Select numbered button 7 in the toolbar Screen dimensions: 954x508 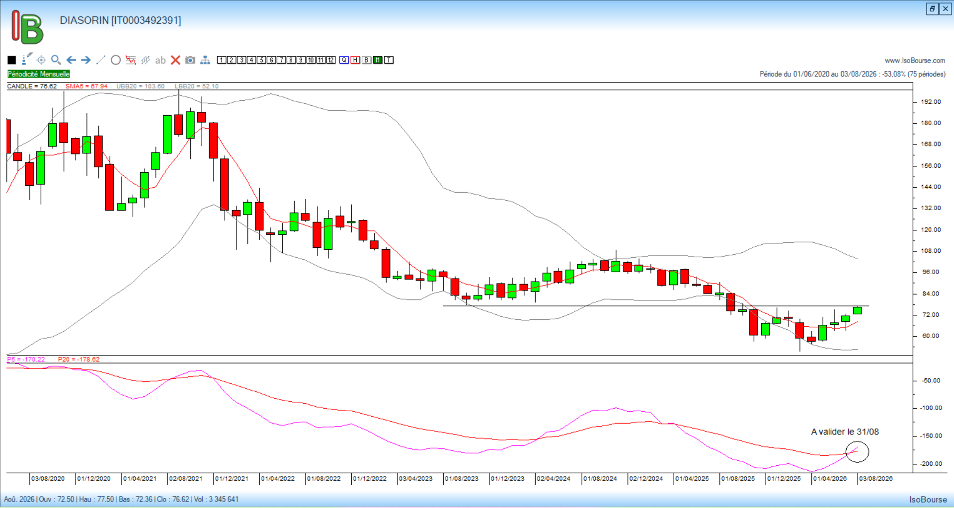click(281, 60)
